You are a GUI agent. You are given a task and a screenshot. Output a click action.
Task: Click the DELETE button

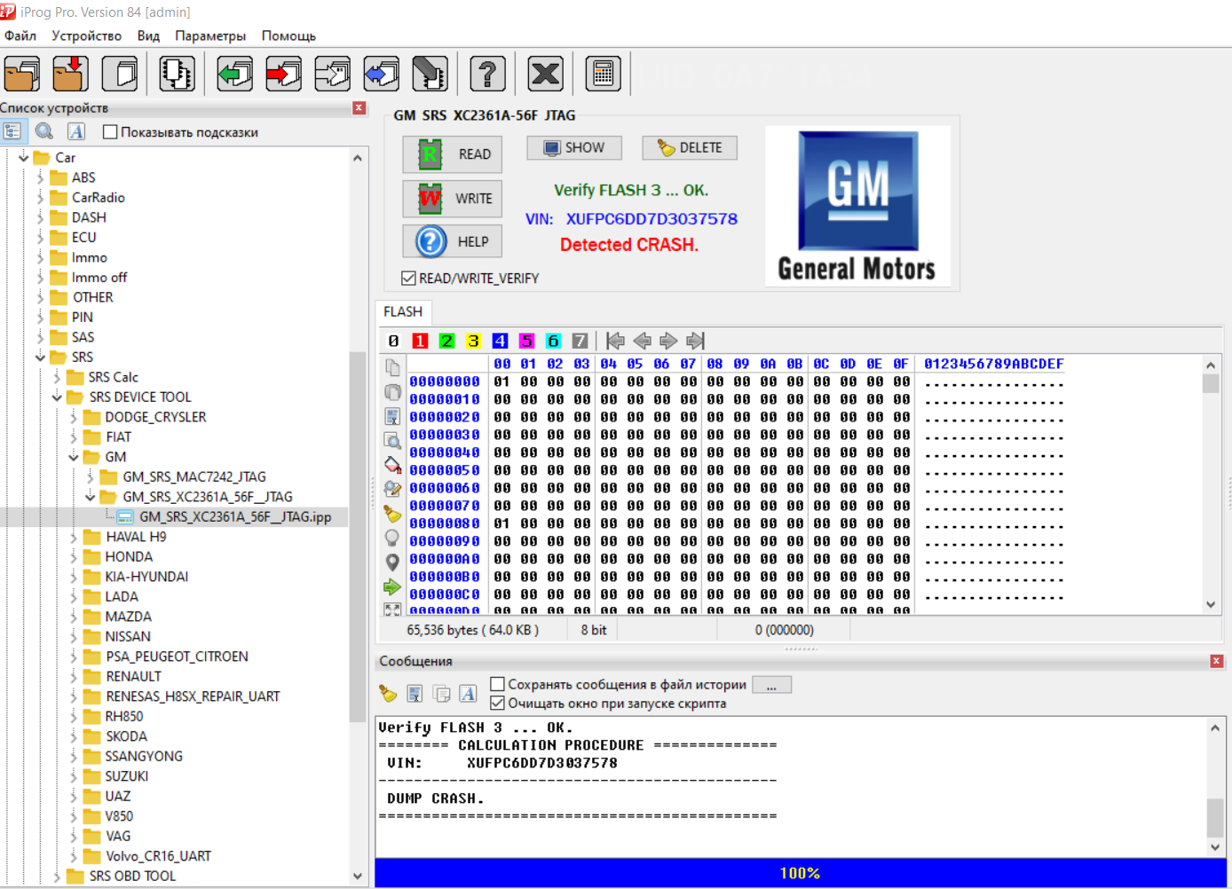coord(690,147)
